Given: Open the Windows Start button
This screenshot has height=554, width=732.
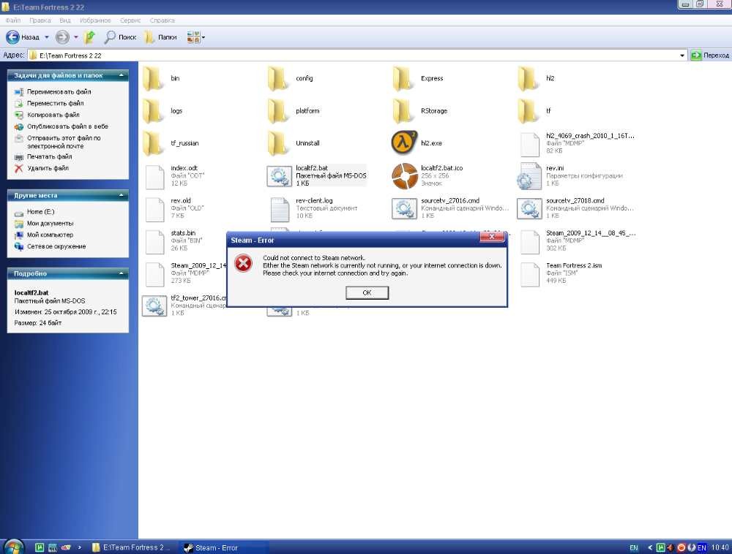Looking at the screenshot, I should click(13, 547).
